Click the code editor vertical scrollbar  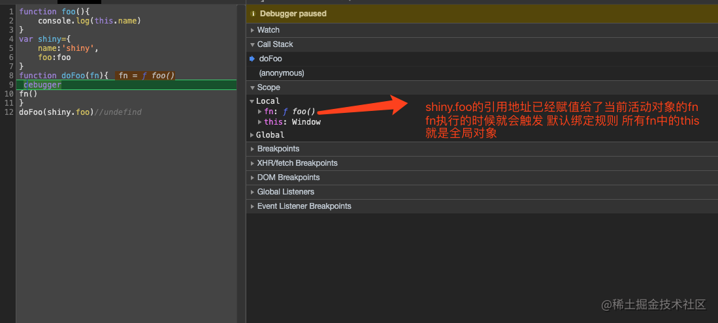tap(240, 164)
